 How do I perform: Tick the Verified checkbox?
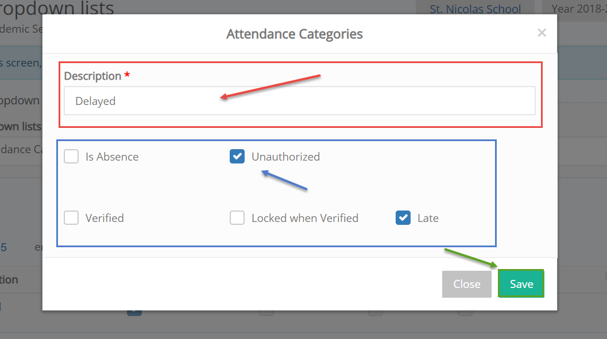71,218
